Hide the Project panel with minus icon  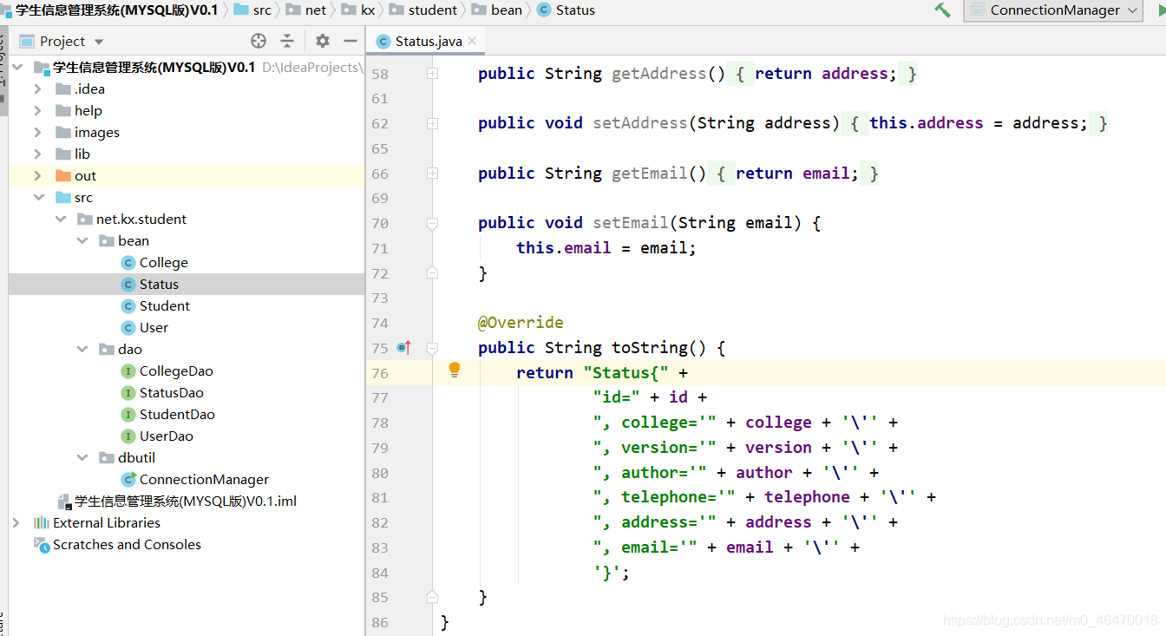click(350, 41)
